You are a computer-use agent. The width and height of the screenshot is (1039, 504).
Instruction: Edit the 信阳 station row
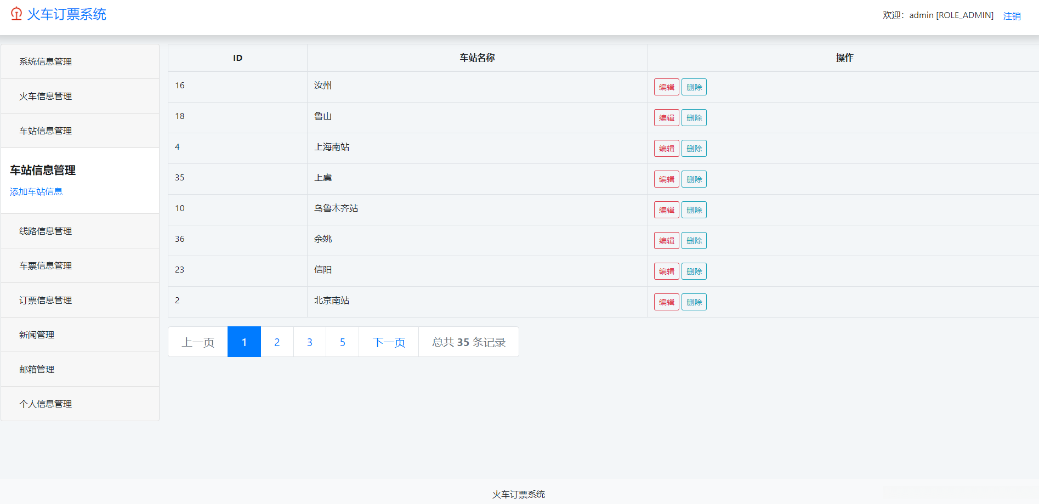(667, 271)
